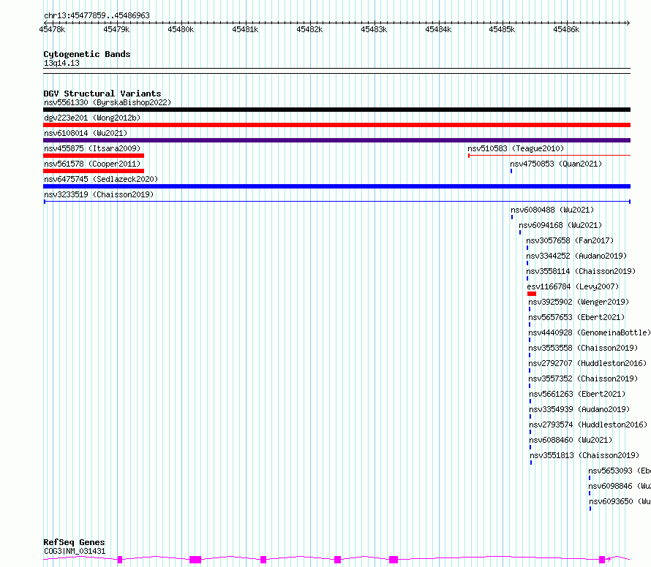Click the 45485k ruler tick label

(502, 29)
